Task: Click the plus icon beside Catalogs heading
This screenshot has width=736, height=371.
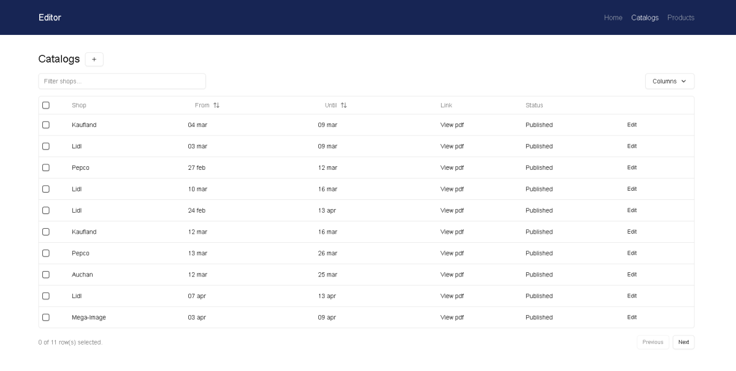Action: point(94,59)
